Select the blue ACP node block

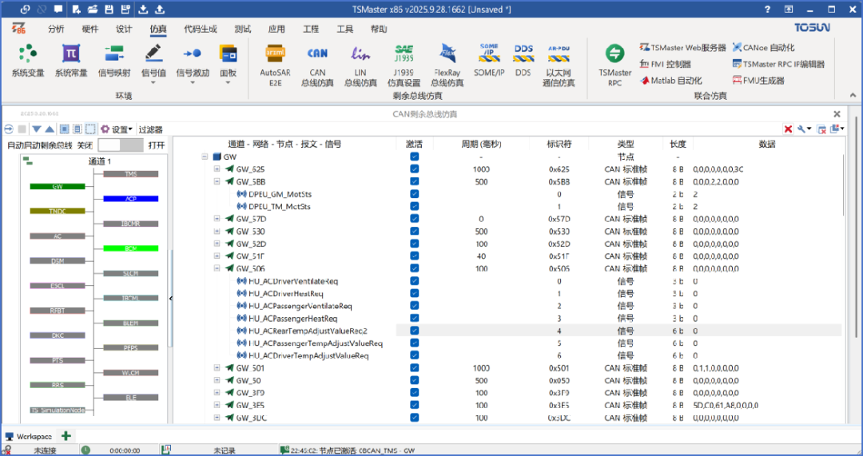[130, 199]
